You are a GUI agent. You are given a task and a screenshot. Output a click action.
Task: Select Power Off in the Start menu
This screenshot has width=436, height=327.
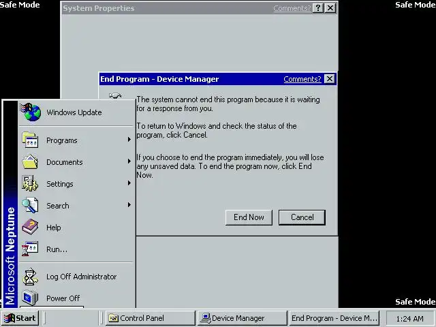coord(76,298)
